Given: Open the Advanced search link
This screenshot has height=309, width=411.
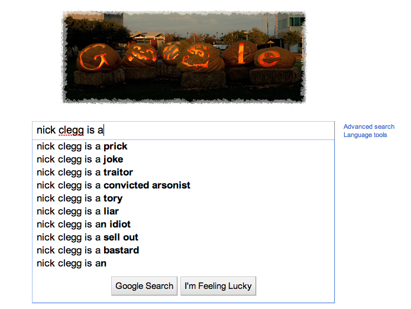Looking at the screenshot, I should [x=369, y=126].
